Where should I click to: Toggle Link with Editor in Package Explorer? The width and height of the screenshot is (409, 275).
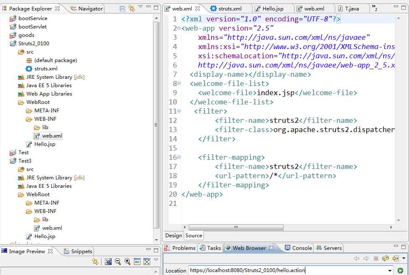click(x=132, y=9)
